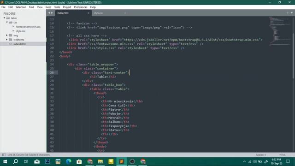Add a new tab with plus icon
This screenshot has height=166, width=295.
point(288,13)
